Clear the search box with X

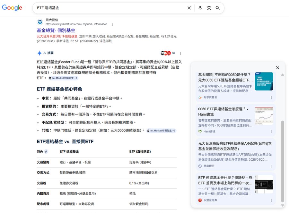click(189, 8)
